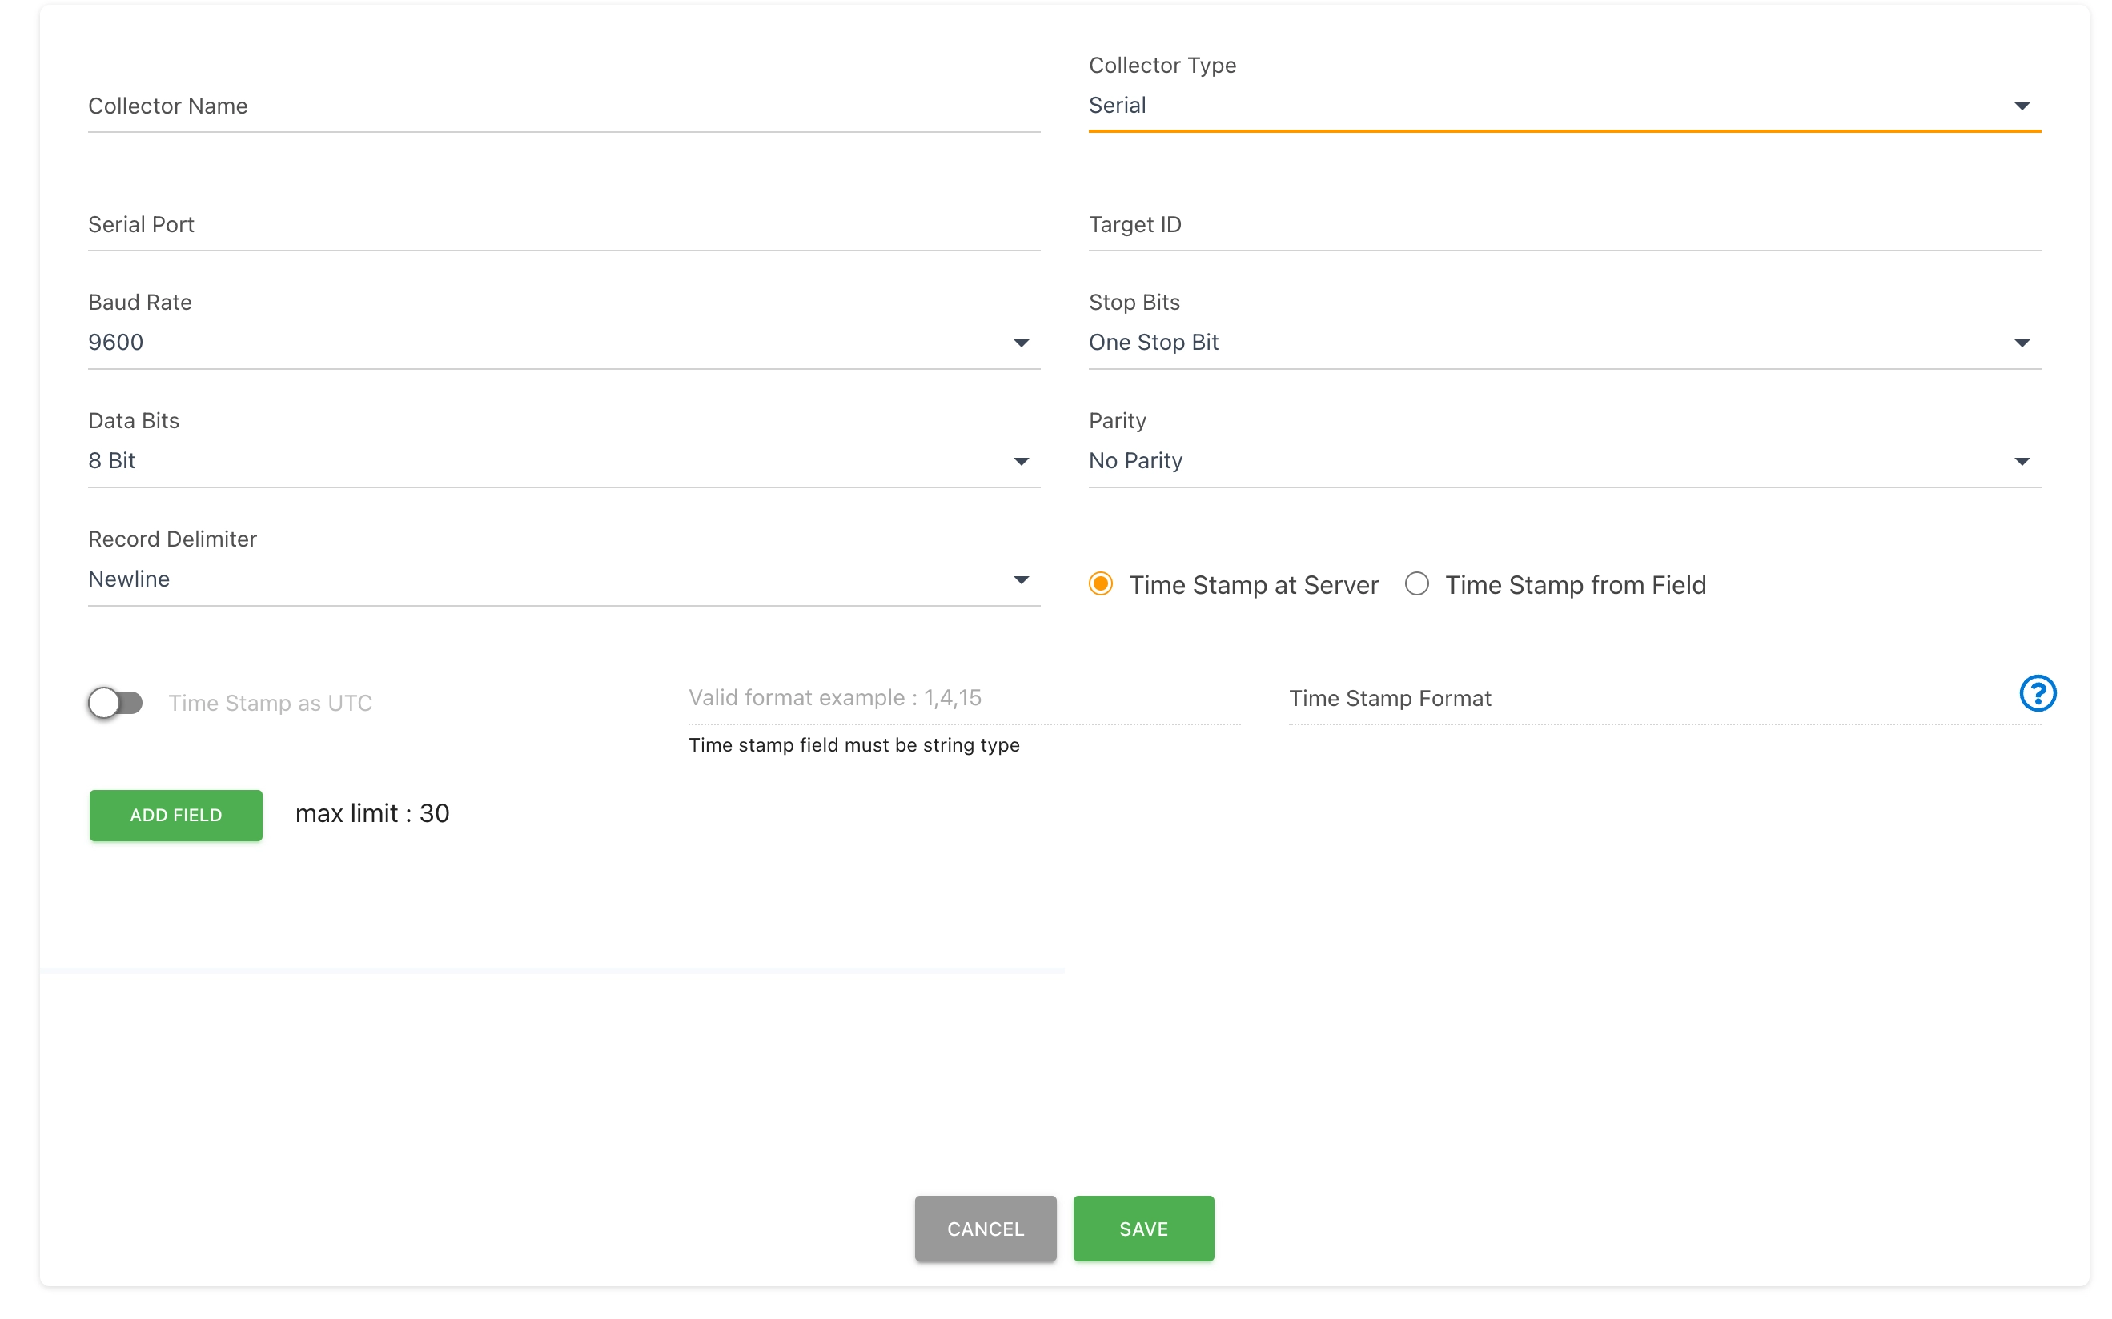The image size is (2112, 1319).
Task: Expand the Parity dropdown
Action: pyautogui.click(x=2022, y=462)
